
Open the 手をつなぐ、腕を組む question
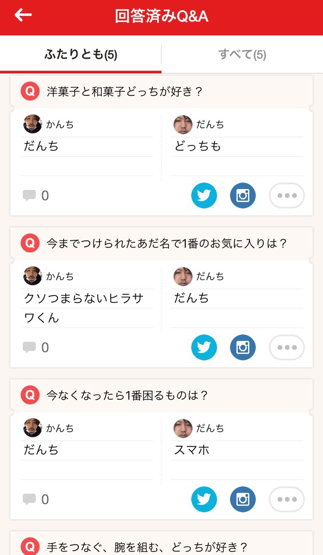coord(146,546)
